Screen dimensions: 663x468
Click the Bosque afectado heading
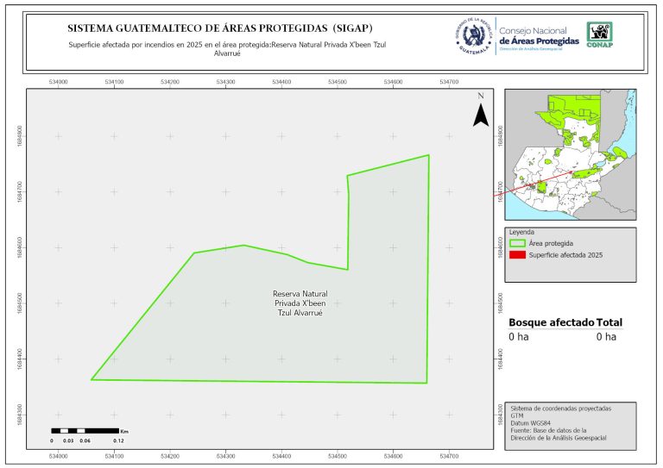(551, 322)
